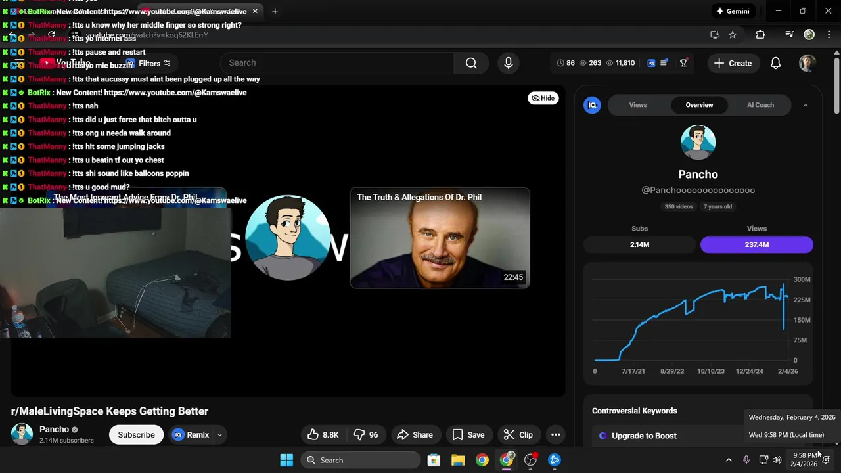Select the 2.14M Subs toggle
This screenshot has height=473, width=841.
639,244
